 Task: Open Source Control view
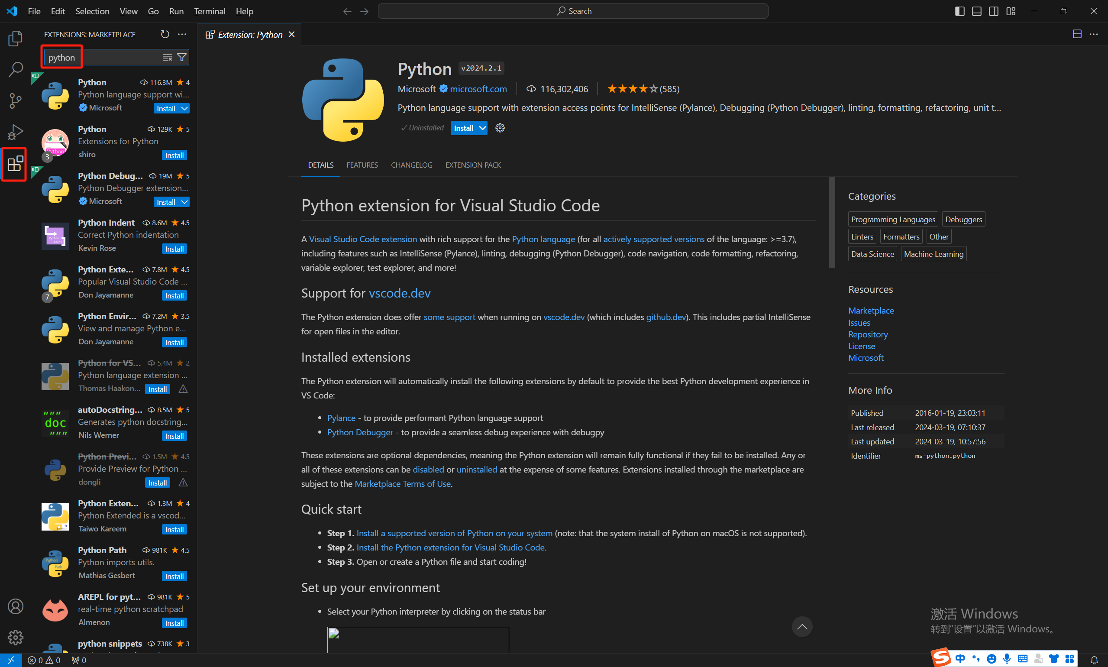coord(15,100)
